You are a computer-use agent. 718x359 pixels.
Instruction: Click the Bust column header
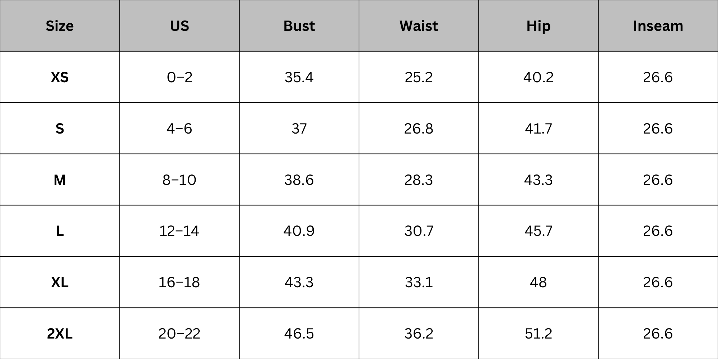tap(299, 26)
